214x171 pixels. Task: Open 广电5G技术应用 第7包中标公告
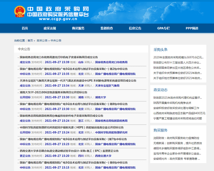click(73, 139)
